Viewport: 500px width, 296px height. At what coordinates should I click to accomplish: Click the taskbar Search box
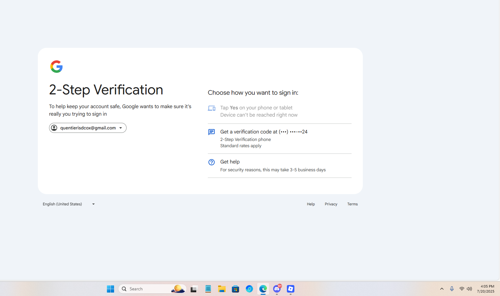152,289
